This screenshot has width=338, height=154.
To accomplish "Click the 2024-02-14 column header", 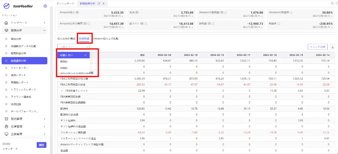I will coord(323,55).
